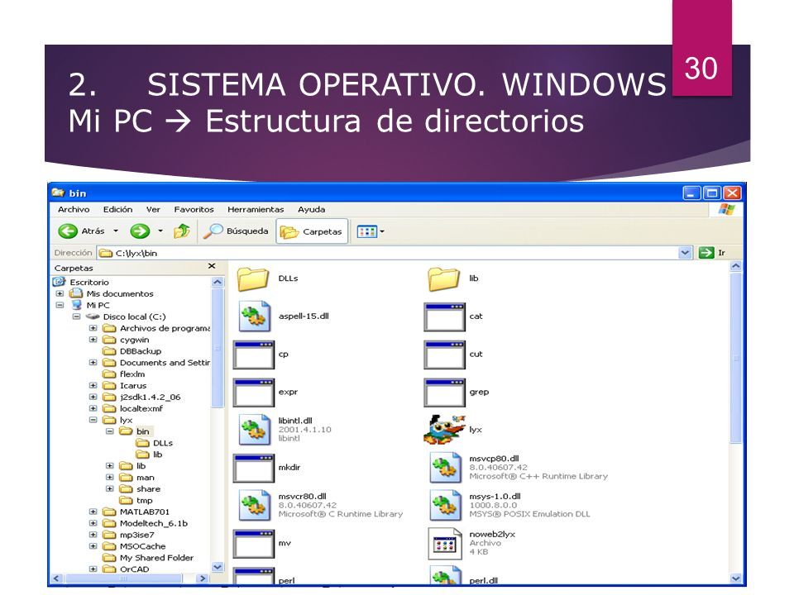Select the lyx application icon
This screenshot has width=794, height=595.
pos(444,430)
